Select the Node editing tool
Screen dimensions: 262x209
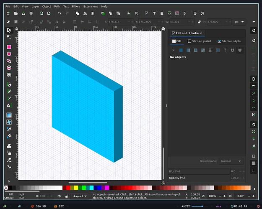tap(9, 37)
